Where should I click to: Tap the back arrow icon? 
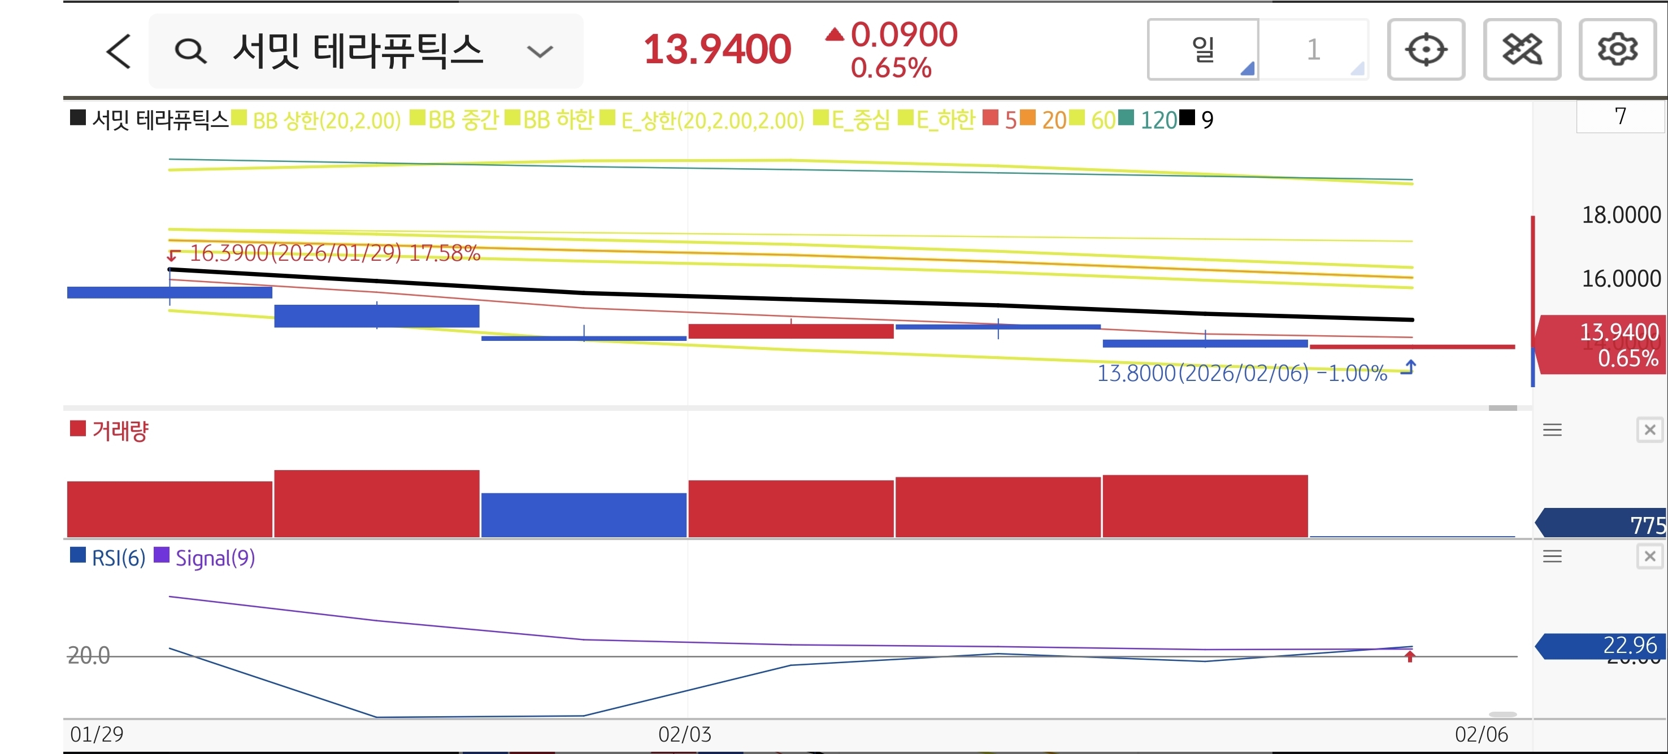pyautogui.click(x=119, y=51)
